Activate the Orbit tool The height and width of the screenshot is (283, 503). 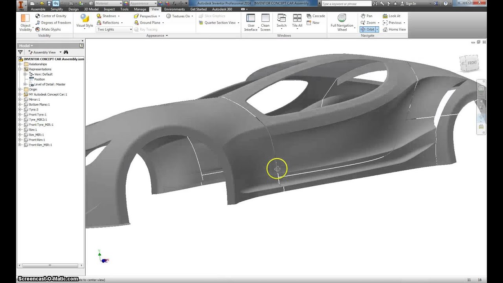tap(368, 29)
